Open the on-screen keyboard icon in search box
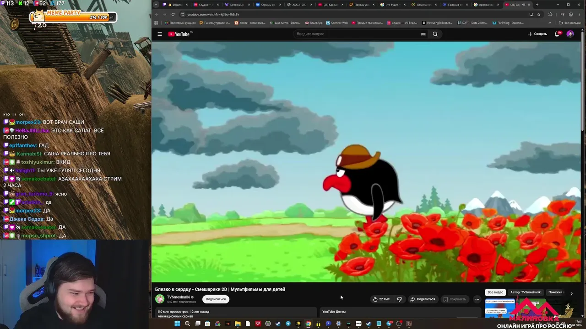This screenshot has height=329, width=586. (423, 34)
